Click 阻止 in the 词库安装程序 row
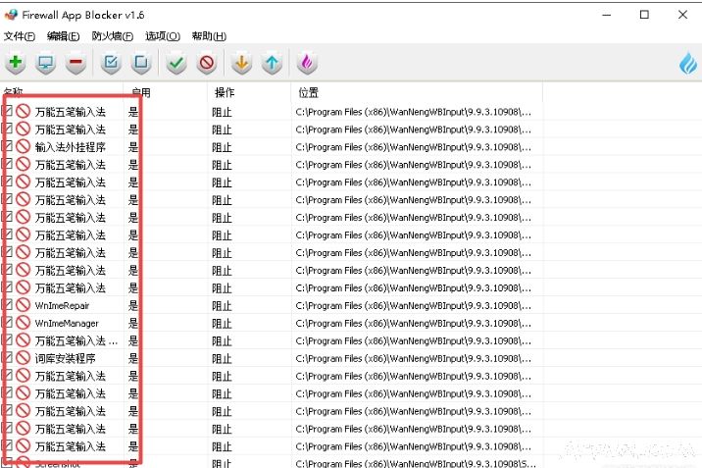Screen dimensions: 702x468 222,359
